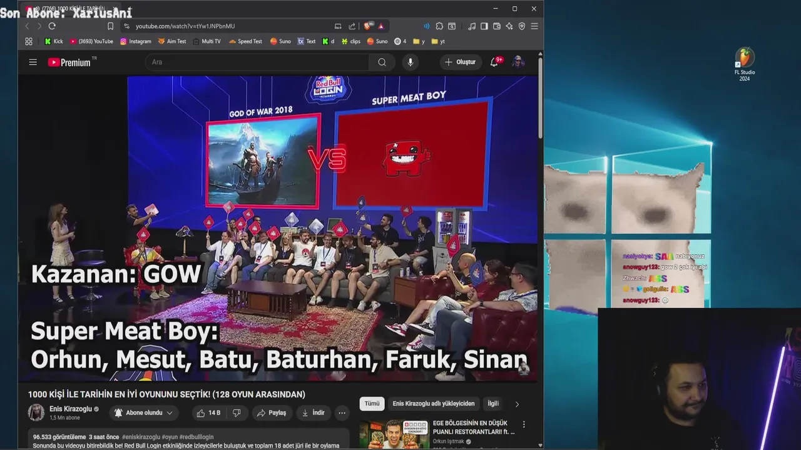Viewport: 801px width, 450px height.
Task: Open the apps grid in bookmarks bar
Action: tap(29, 41)
